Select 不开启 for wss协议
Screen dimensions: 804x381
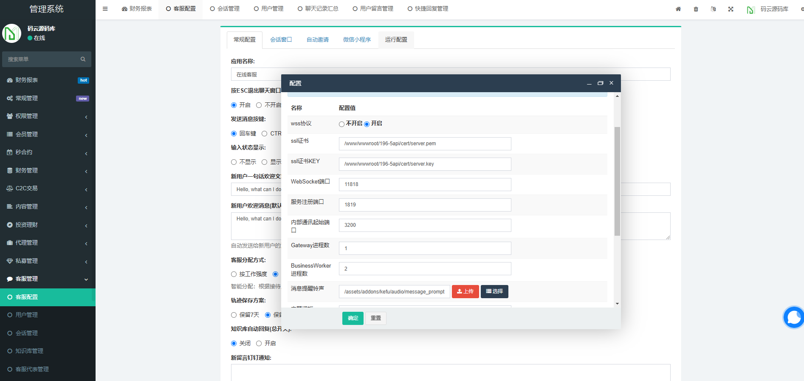(x=341, y=124)
